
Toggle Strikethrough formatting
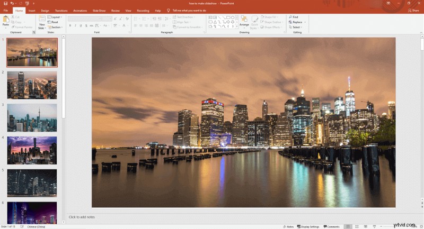tap(91, 25)
